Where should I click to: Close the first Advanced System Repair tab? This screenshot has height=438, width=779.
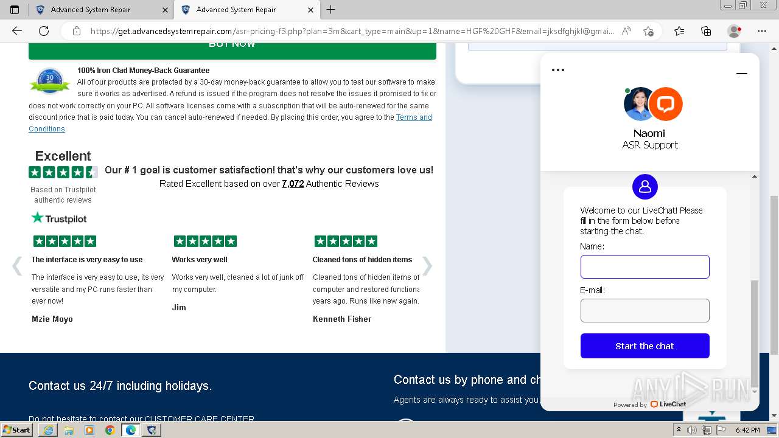point(166,10)
